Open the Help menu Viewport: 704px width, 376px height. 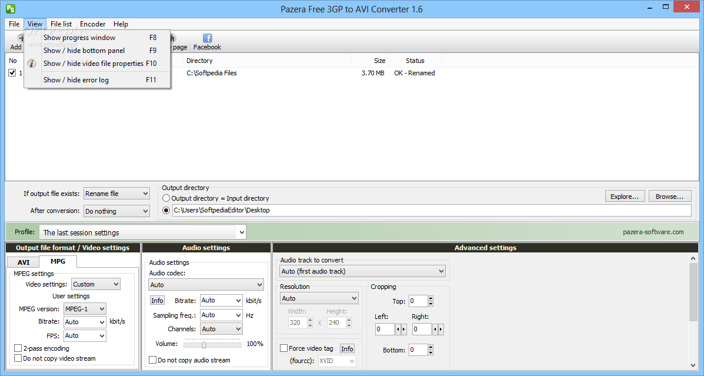point(121,24)
